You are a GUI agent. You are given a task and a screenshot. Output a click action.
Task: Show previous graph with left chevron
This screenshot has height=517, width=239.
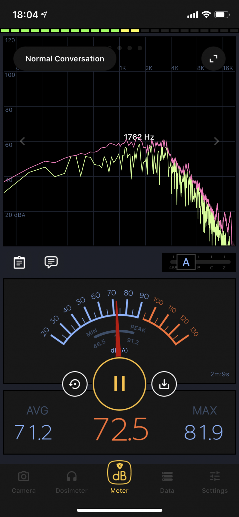(x=23, y=141)
